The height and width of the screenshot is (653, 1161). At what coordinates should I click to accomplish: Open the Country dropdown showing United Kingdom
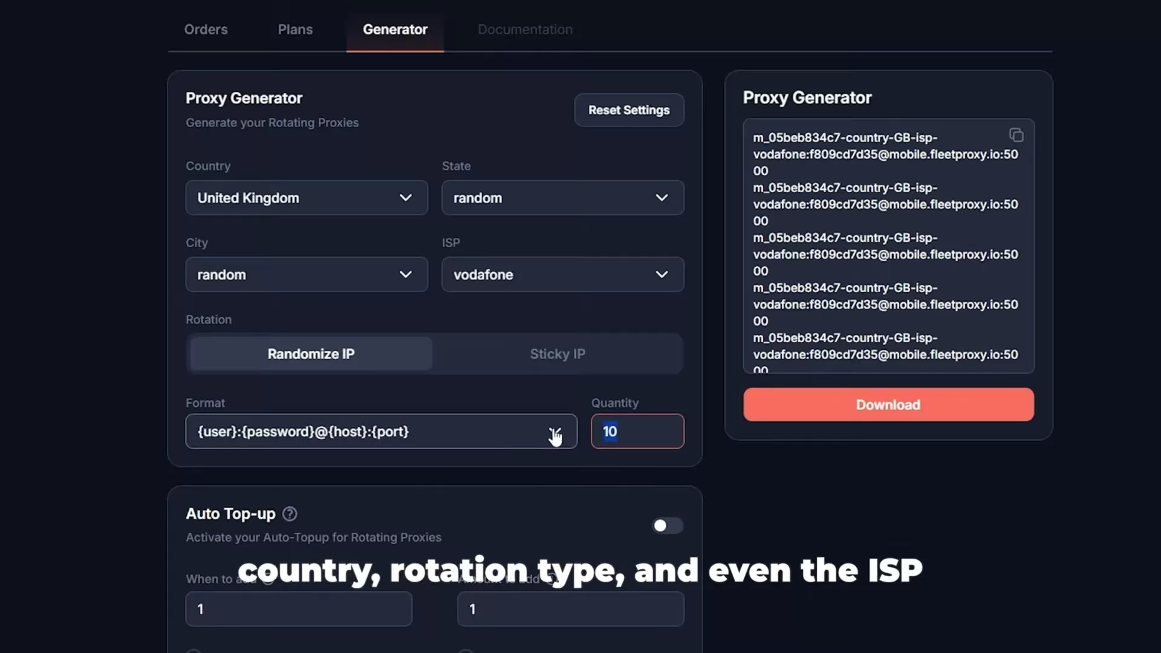click(306, 198)
